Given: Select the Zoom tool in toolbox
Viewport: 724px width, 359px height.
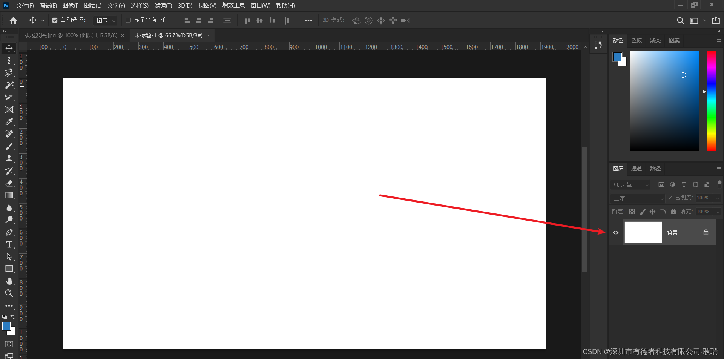Looking at the screenshot, I should [9, 293].
